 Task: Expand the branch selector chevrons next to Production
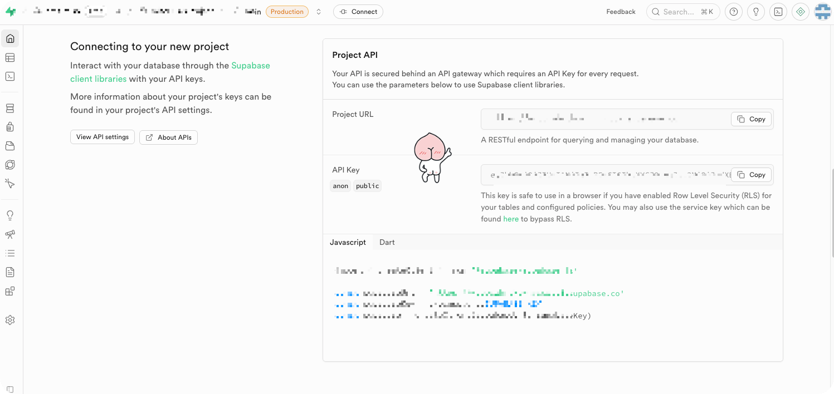tap(319, 12)
